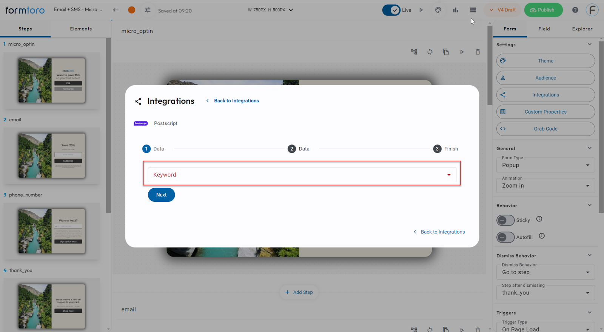Toggle the Autofill switch

pyautogui.click(x=505, y=237)
